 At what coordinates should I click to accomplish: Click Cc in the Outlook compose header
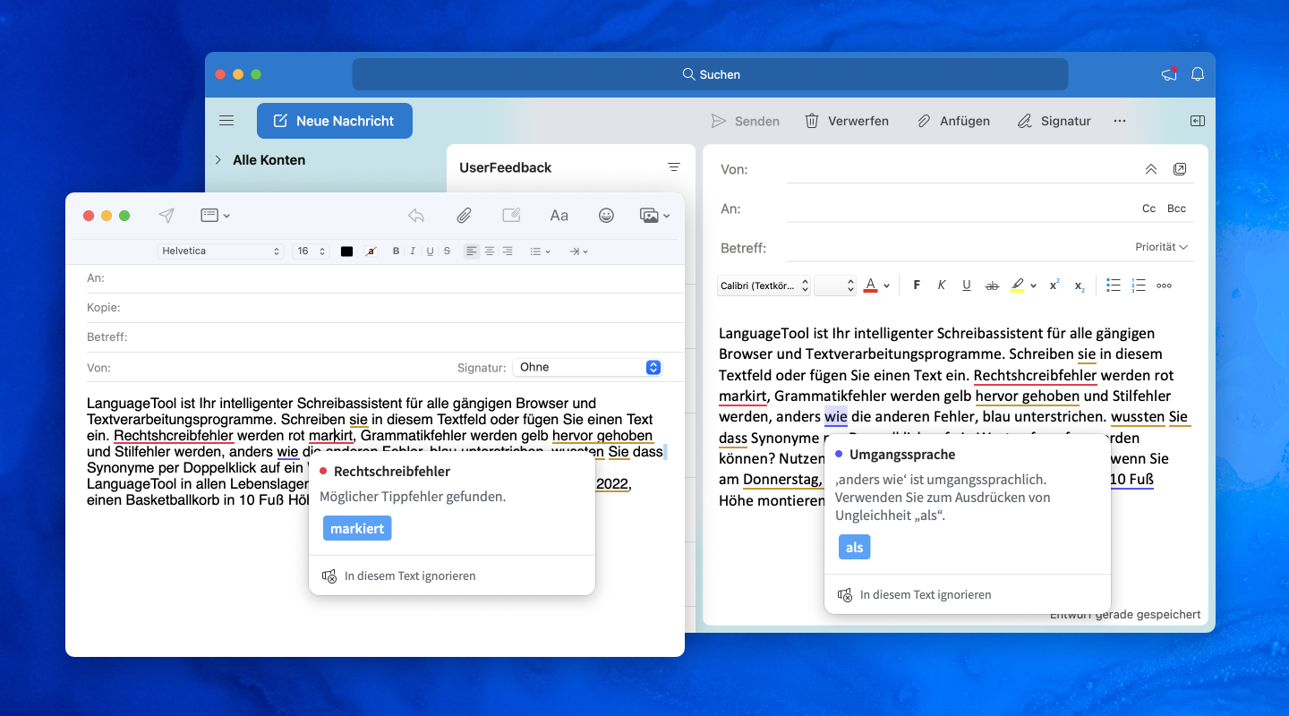[x=1149, y=209]
